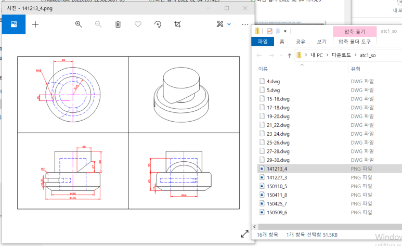Click the zip folder icon in Explorer title bar
This screenshot has height=246, width=402.
pos(257,31)
